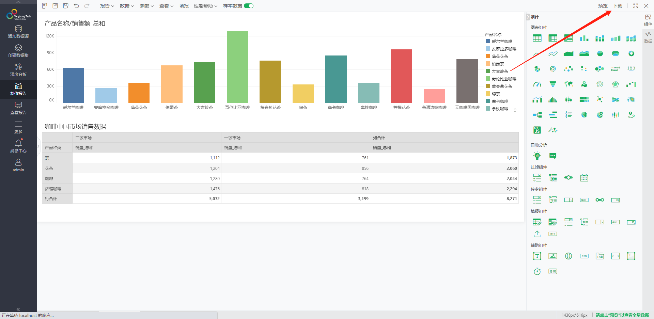This screenshot has height=319, width=654.
Task: Open the 报告 dropdown menu
Action: [x=107, y=6]
